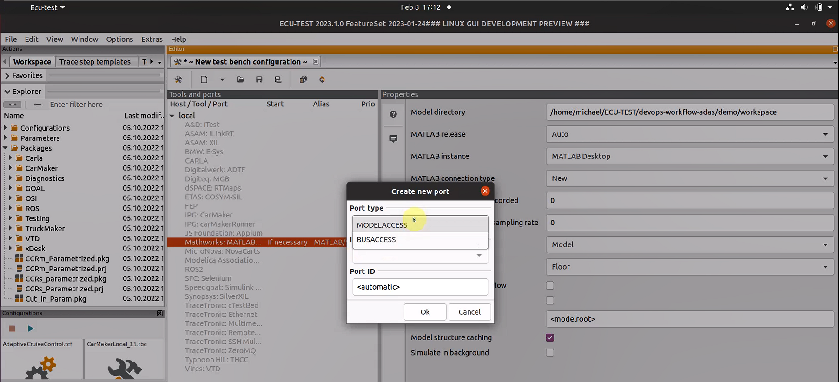
Task: Close the New test bench configuration tab
Action: pos(316,62)
